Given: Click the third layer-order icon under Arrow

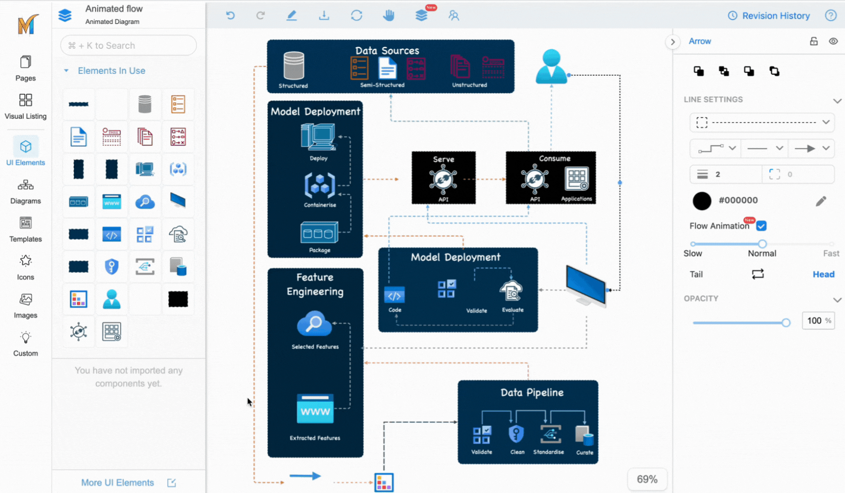Looking at the screenshot, I should 749,71.
